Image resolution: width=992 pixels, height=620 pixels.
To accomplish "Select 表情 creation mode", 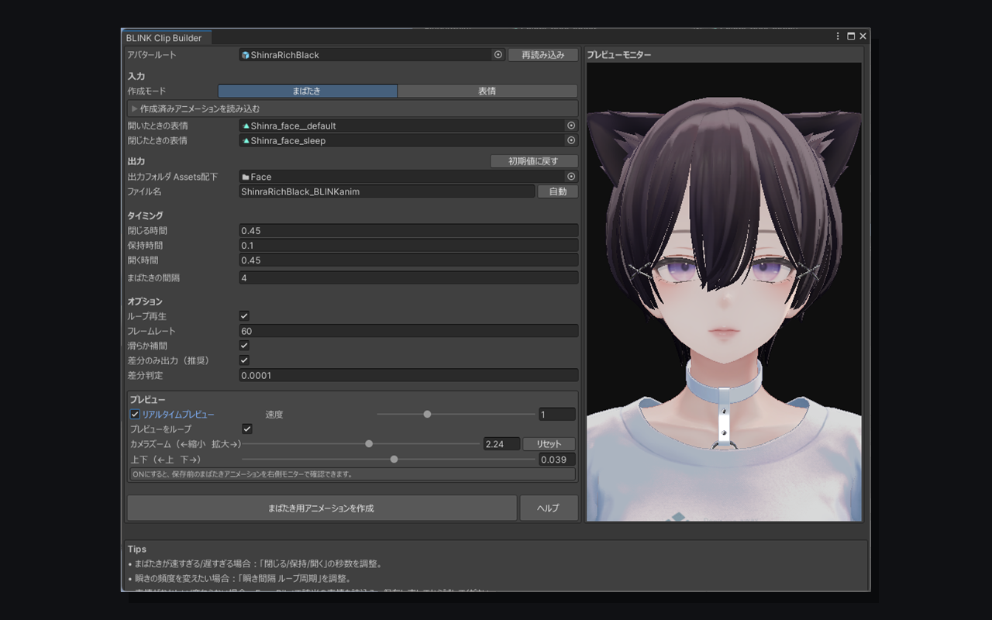I will pos(487,91).
